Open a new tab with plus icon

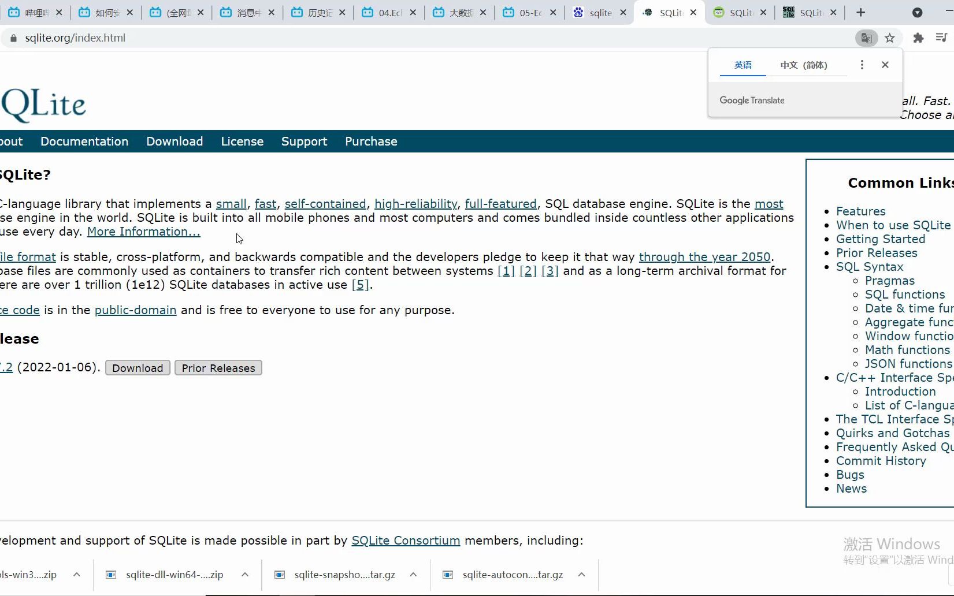(x=860, y=13)
